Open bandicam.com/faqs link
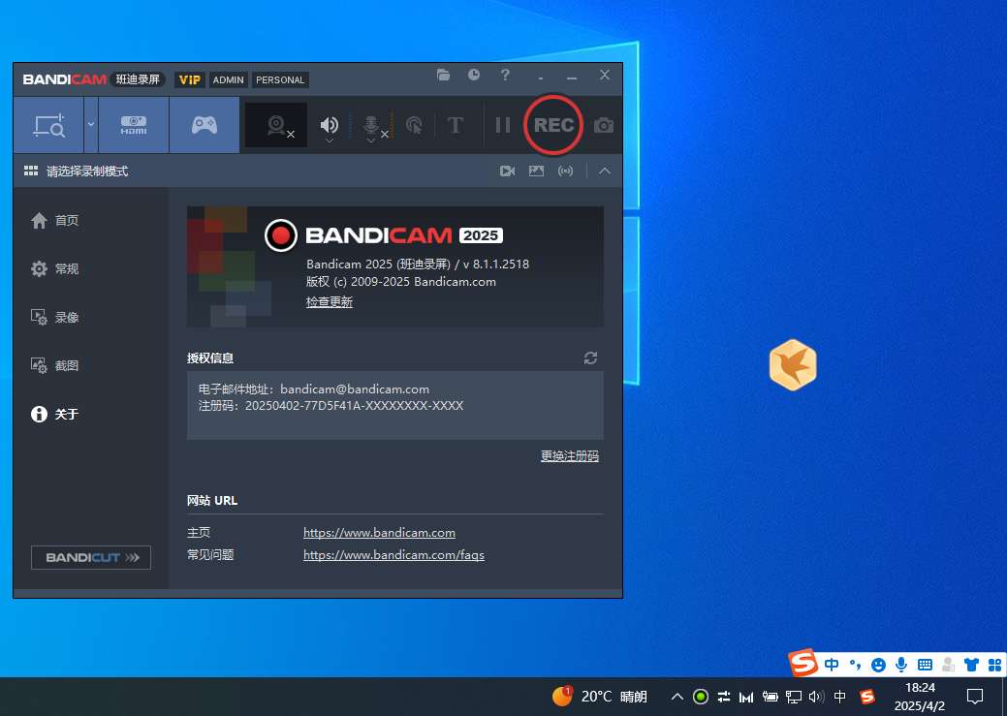Viewport: 1007px width, 716px height. click(x=393, y=555)
